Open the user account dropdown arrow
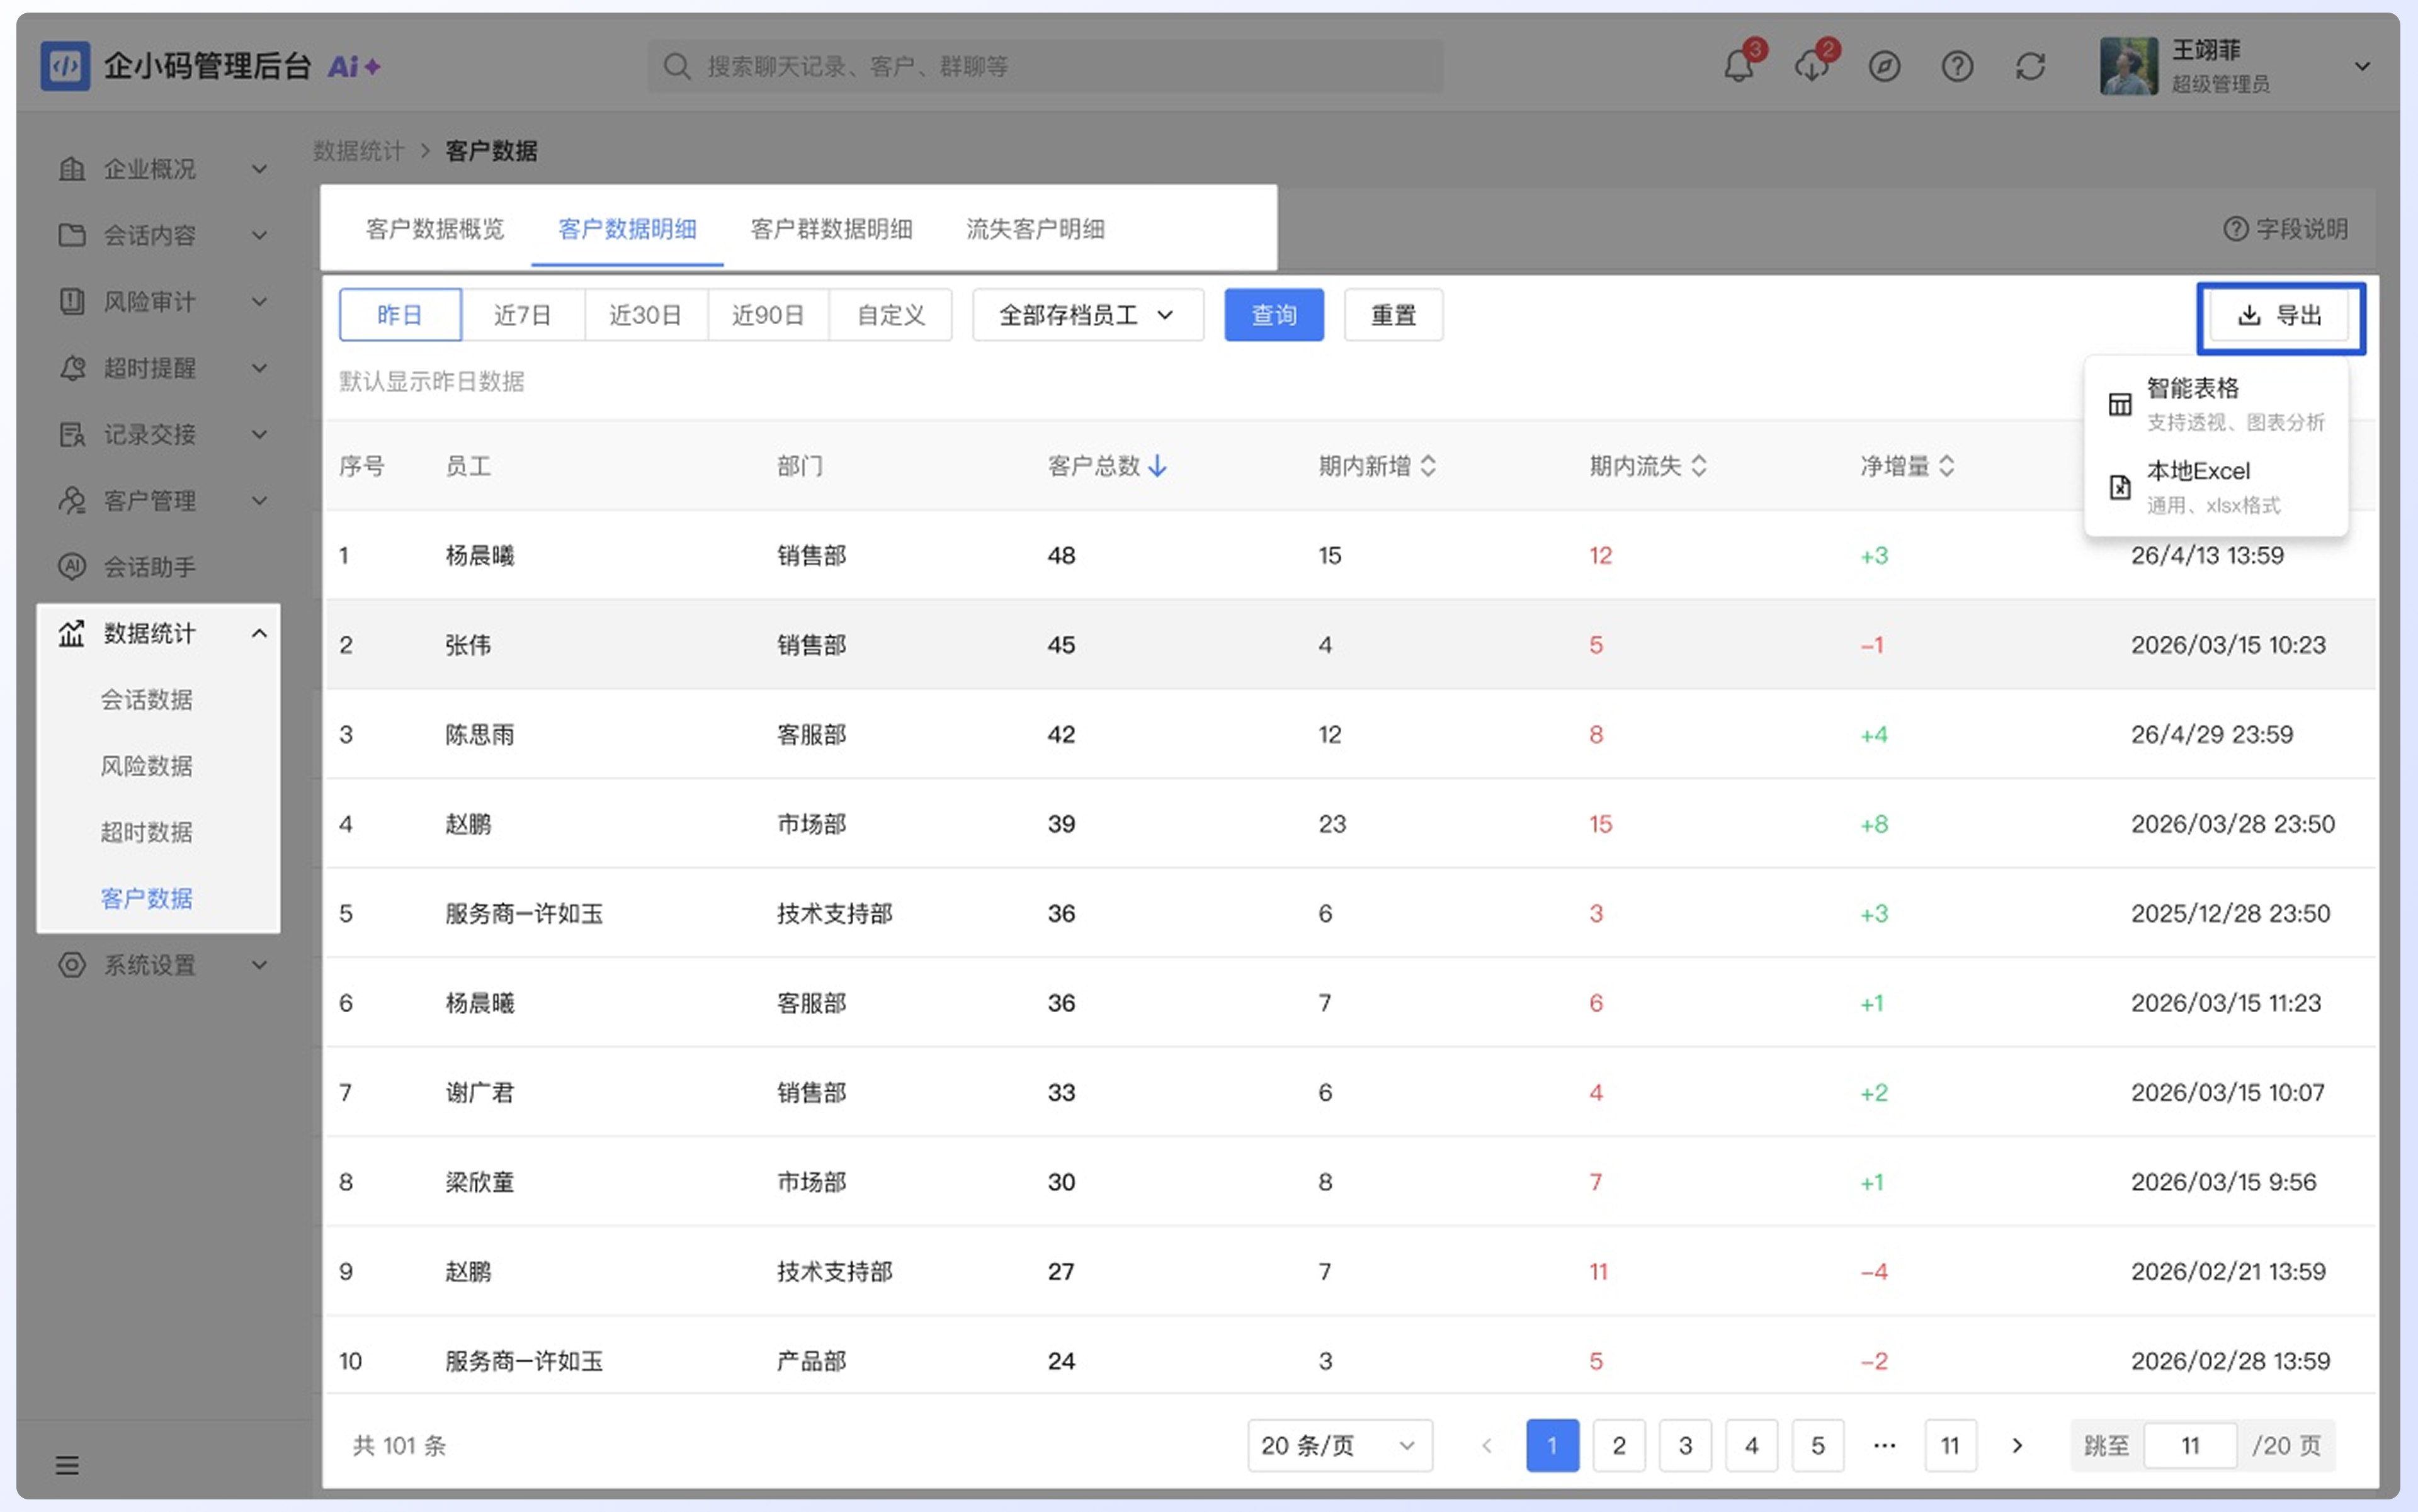 point(2363,66)
